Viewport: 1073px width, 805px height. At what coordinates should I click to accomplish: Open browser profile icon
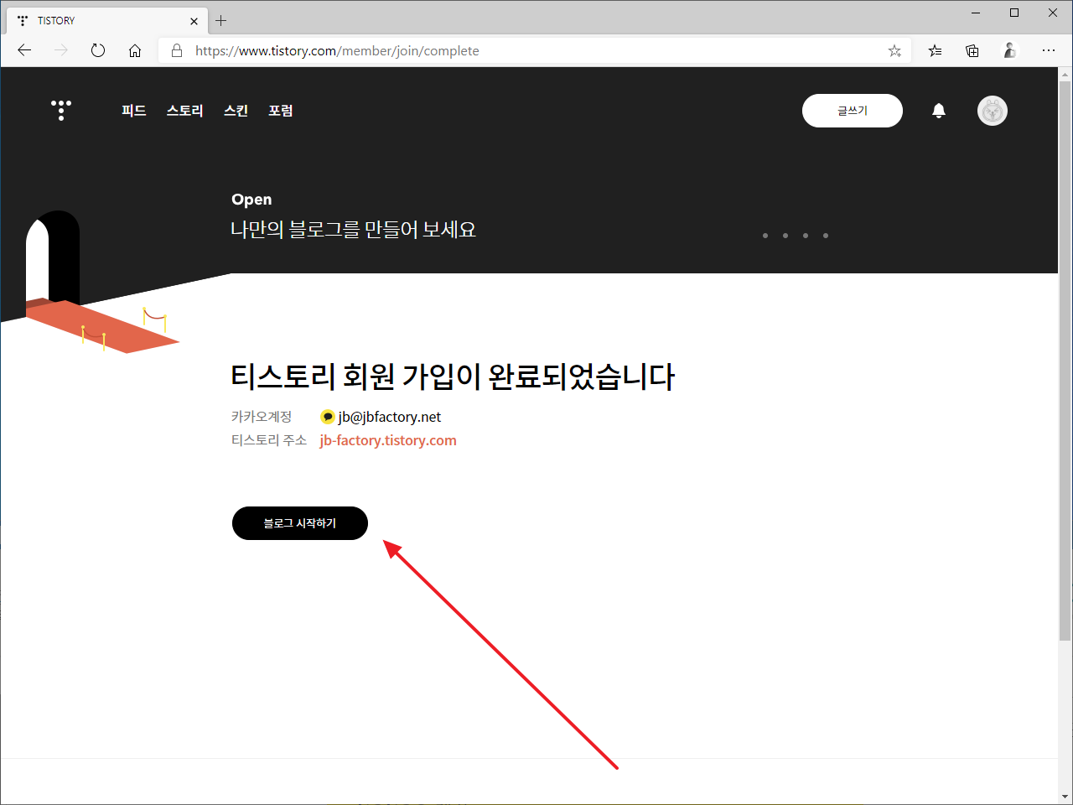click(1010, 50)
